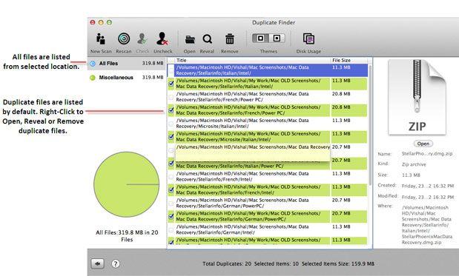Check Mac Screenshots Stellarinfo/French/Power PC row
The height and width of the screenshot is (276, 459).
click(x=171, y=97)
